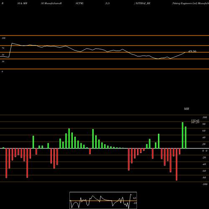This screenshot has height=209, width=209.
Task: Click the -18 value in mini chart
Action: [135, 203]
